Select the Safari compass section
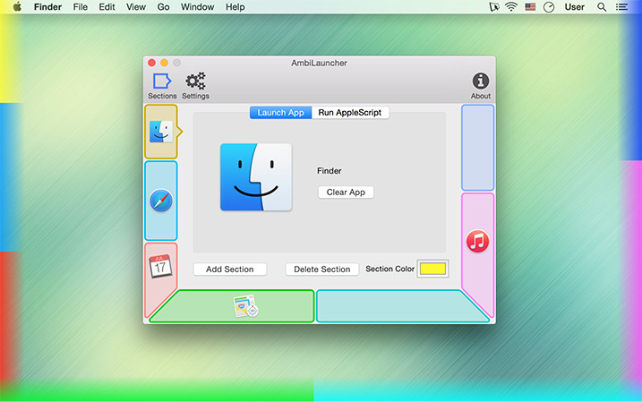This screenshot has height=402, width=642. click(x=161, y=201)
